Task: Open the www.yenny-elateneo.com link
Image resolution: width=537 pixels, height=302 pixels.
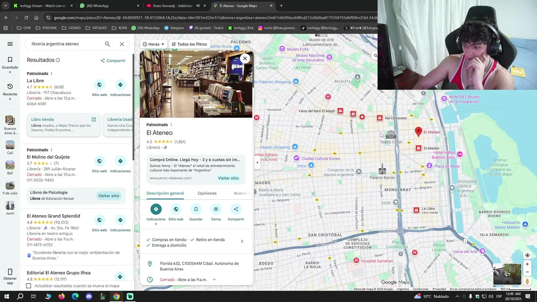Action: pos(171,178)
